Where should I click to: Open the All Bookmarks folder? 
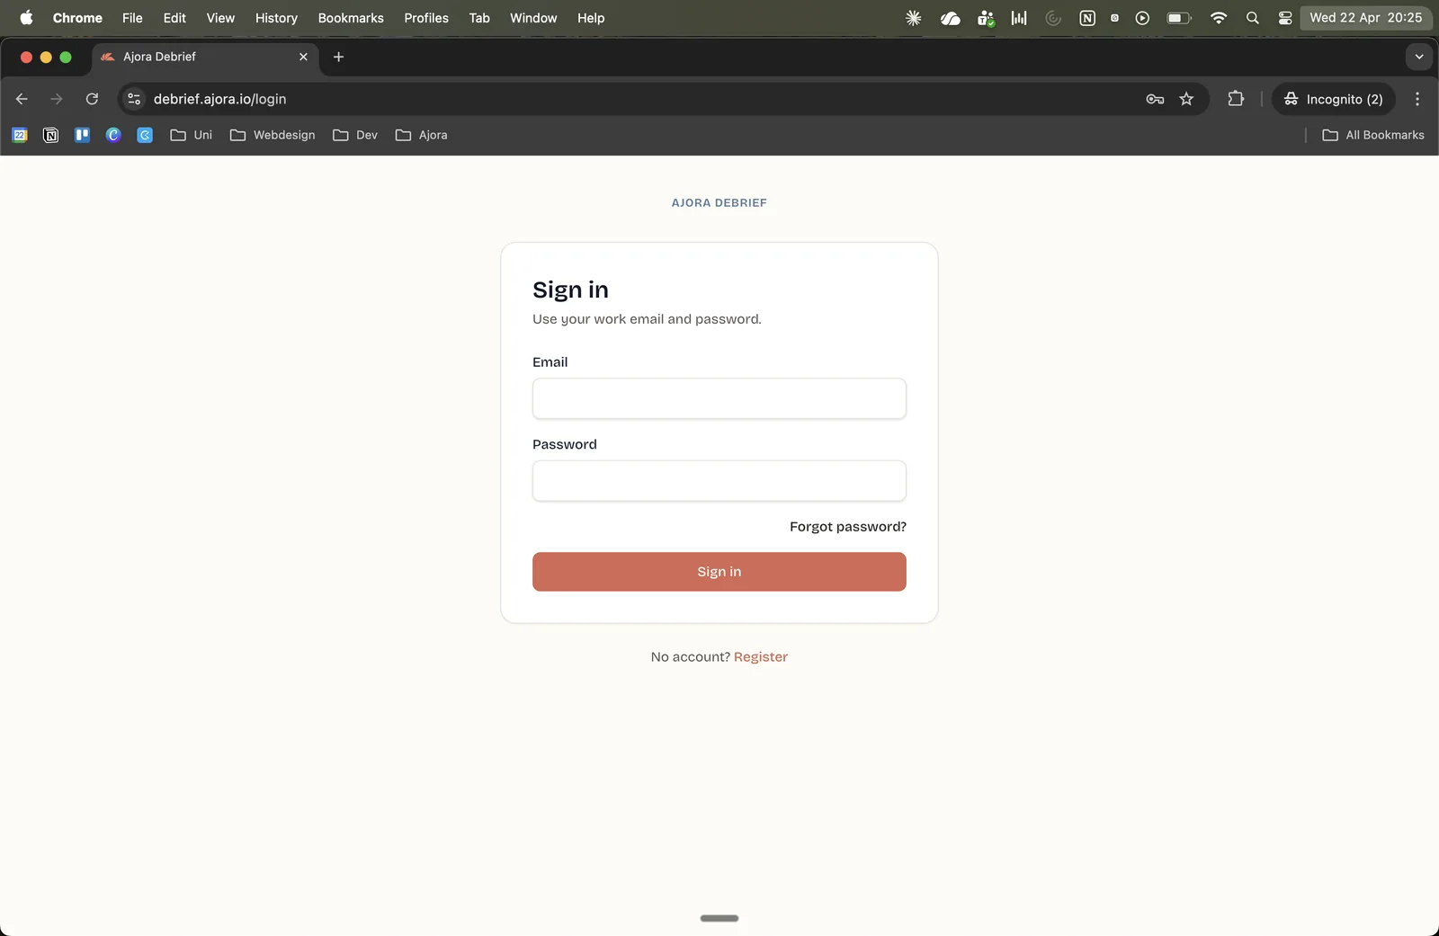coord(1373,135)
